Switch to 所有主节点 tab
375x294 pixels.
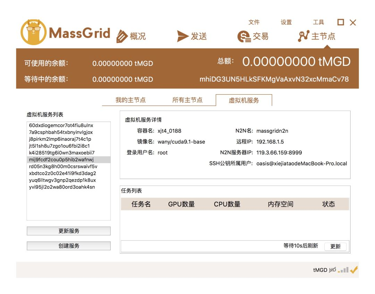187,100
